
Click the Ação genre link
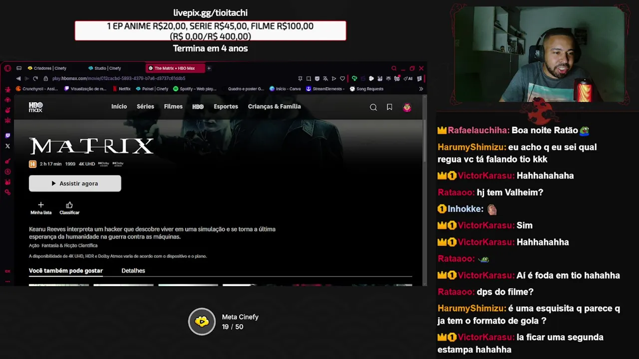pos(34,246)
